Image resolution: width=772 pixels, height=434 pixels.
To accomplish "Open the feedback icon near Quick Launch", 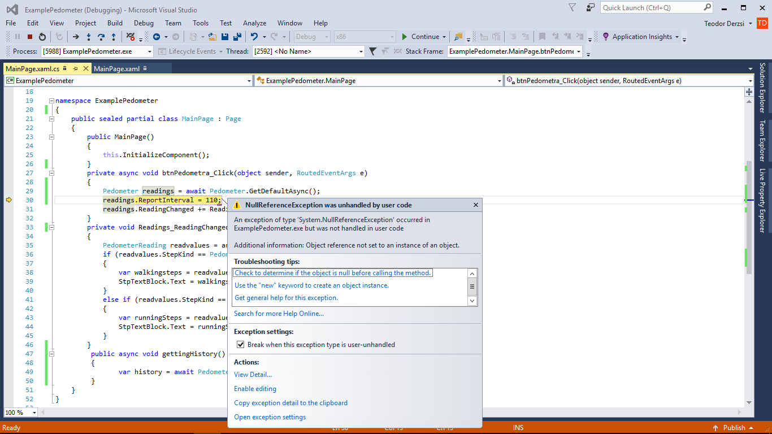I will click(x=591, y=7).
